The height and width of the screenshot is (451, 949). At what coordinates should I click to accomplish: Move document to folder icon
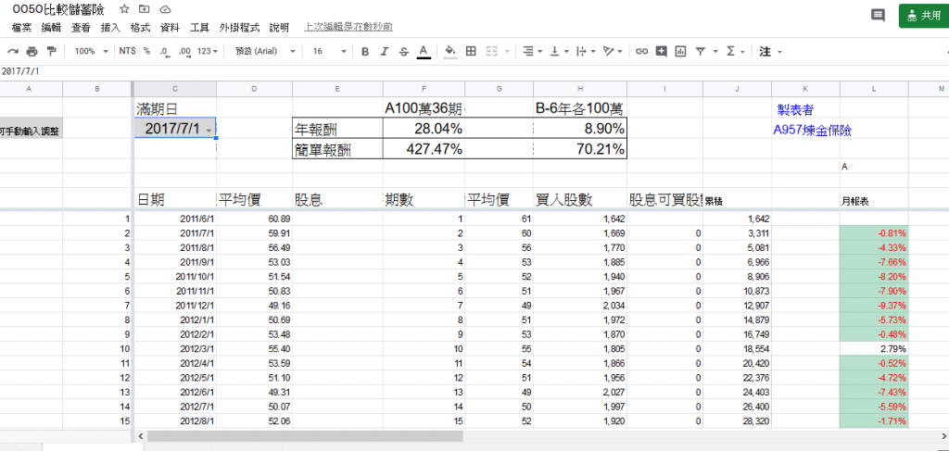(x=144, y=9)
